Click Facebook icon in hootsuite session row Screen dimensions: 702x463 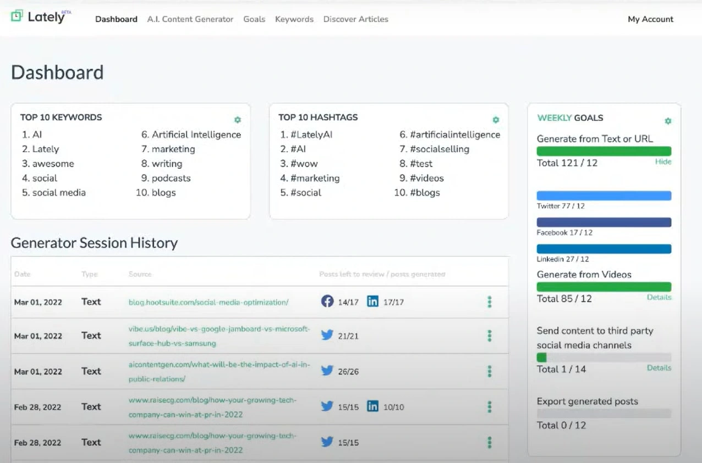(x=327, y=301)
